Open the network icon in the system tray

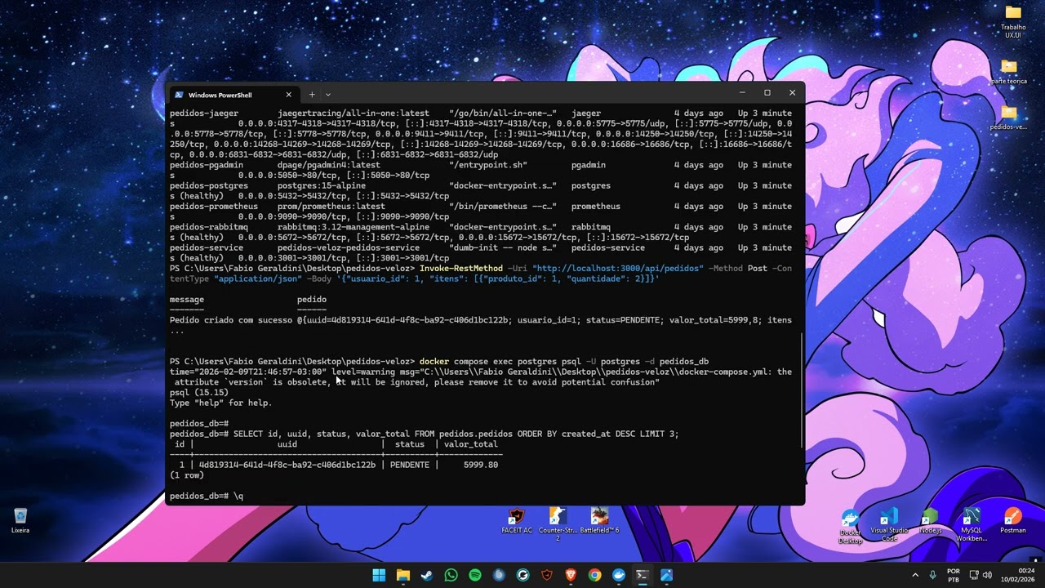[974, 575]
